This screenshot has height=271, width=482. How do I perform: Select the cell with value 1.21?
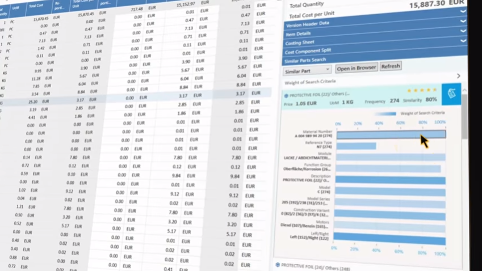tap(20, 206)
